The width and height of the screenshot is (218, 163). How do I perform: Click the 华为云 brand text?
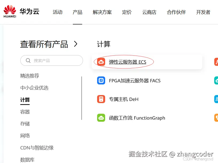tap(29, 11)
